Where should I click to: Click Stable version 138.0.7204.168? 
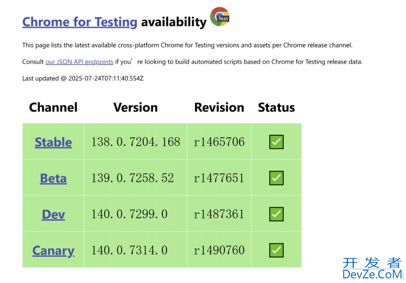point(136,142)
